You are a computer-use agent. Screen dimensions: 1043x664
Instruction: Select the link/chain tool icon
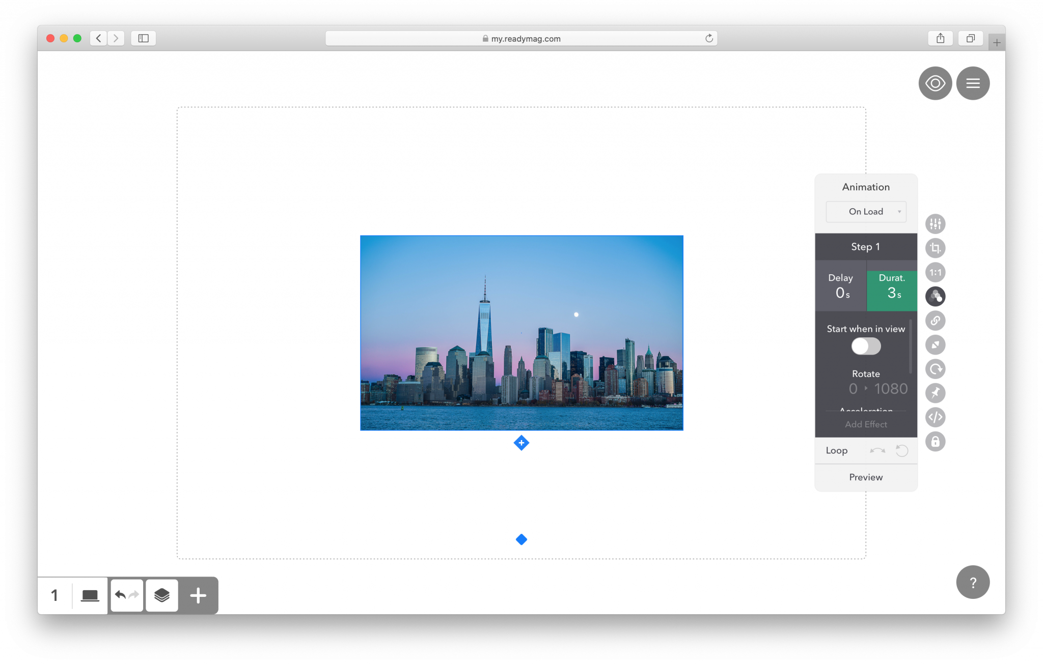tap(936, 321)
